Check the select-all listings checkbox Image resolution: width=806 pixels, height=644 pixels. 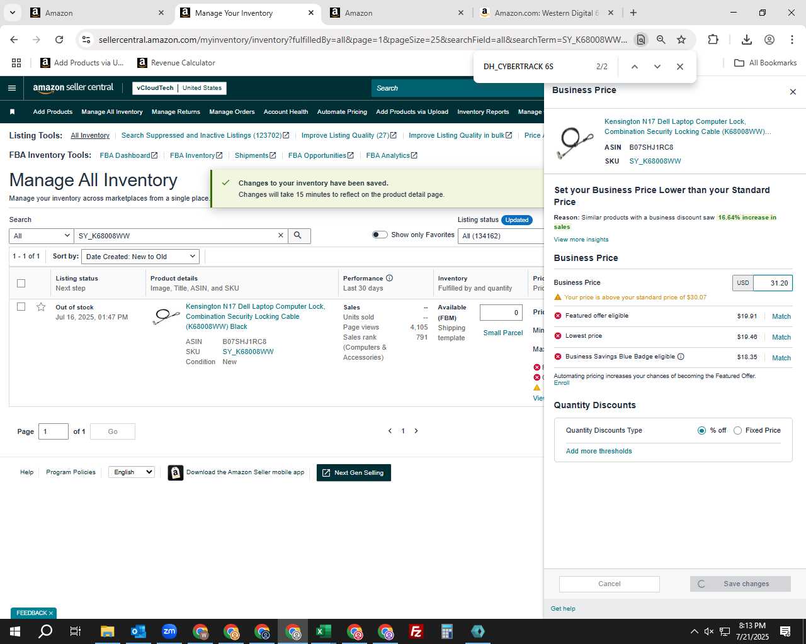pos(21,283)
